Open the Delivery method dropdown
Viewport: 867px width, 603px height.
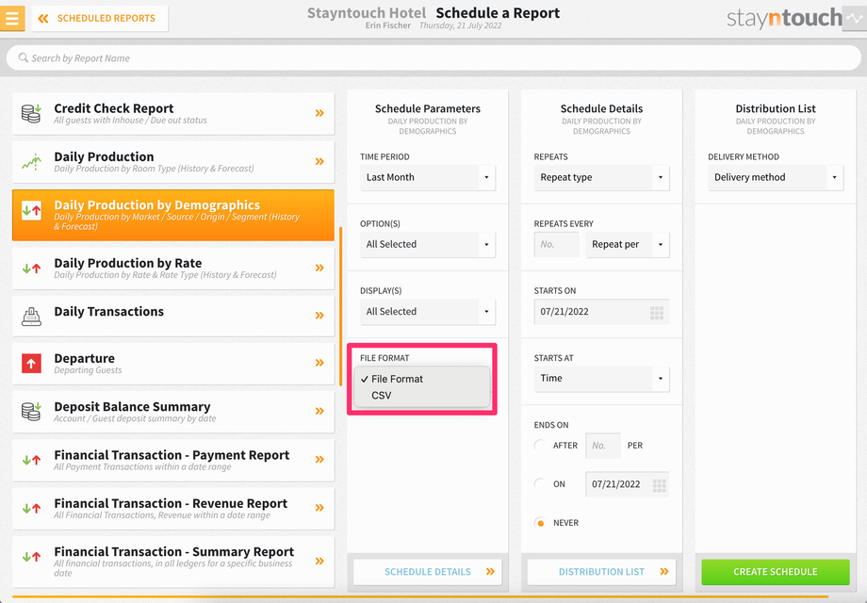[776, 177]
